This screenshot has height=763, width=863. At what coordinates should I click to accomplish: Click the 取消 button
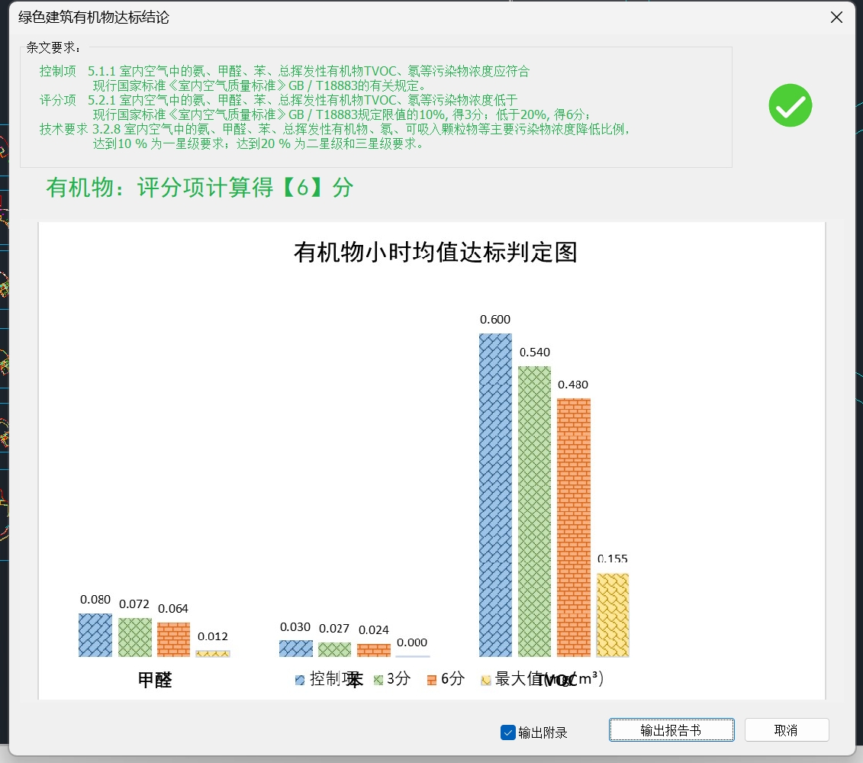[786, 730]
